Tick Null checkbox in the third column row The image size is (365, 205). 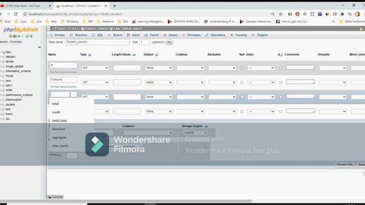242,97
